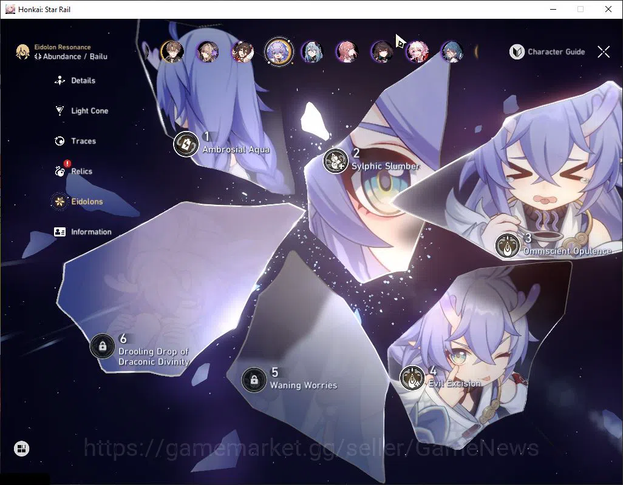Select the dark-blue-haired character avatar
The image size is (623, 485).
tap(452, 52)
